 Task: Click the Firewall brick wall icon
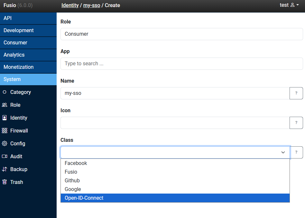click(x=5, y=131)
